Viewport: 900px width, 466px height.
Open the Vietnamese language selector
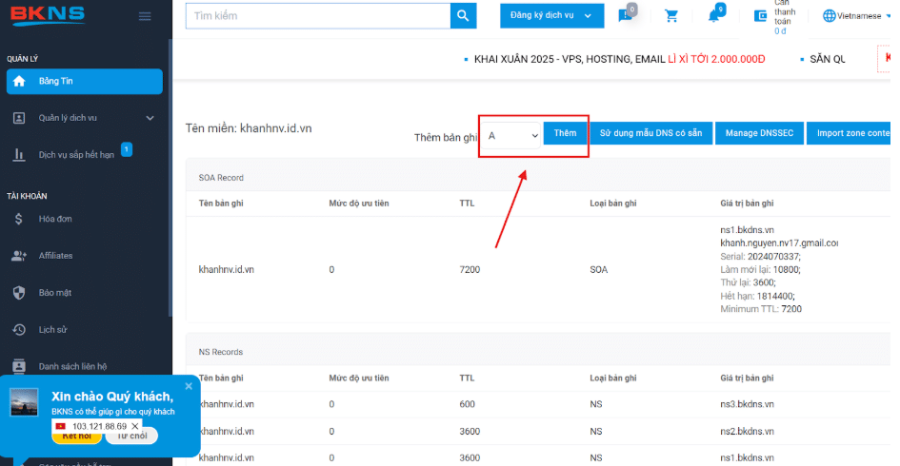coord(857,16)
